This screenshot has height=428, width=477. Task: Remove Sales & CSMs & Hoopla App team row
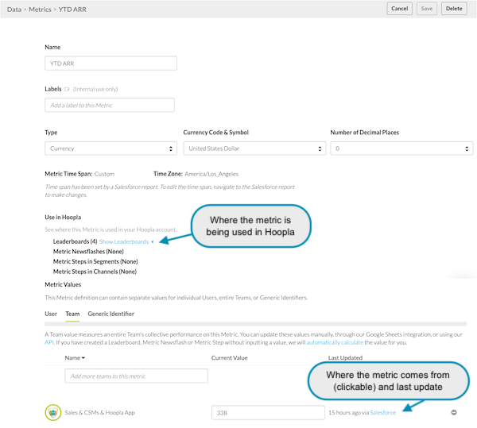pyautogui.click(x=454, y=412)
